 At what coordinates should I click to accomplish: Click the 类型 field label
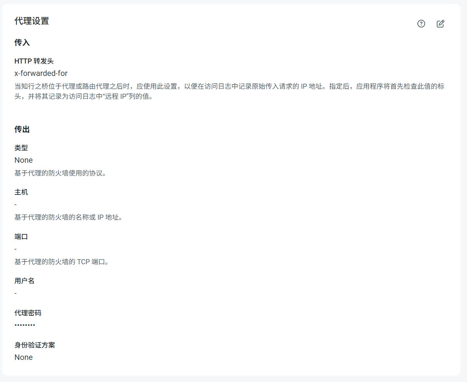point(21,148)
